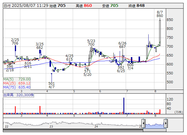The image size is (187, 135).
Task: Click the 2/25 706 peak label
Action: pos(15,41)
